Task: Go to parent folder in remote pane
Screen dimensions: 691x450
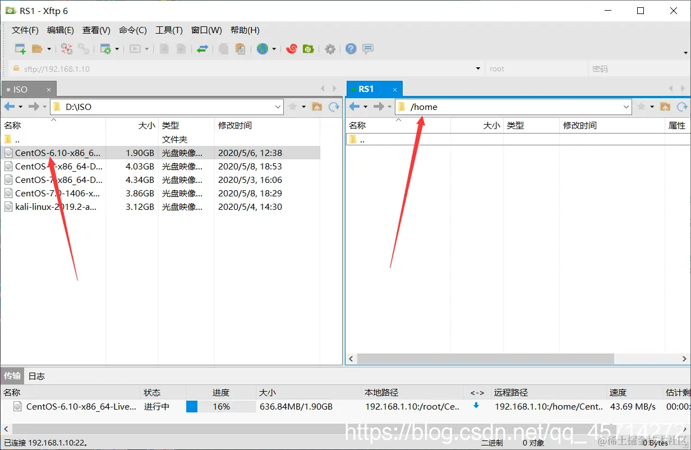Action: click(x=665, y=107)
